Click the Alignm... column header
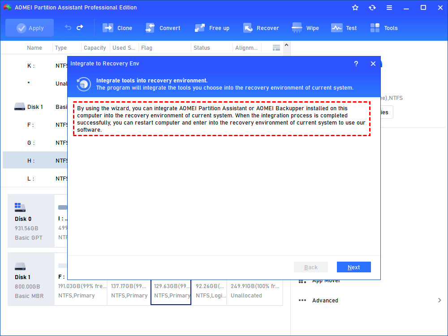Image resolution: width=448 pixels, height=336 pixels. click(246, 48)
